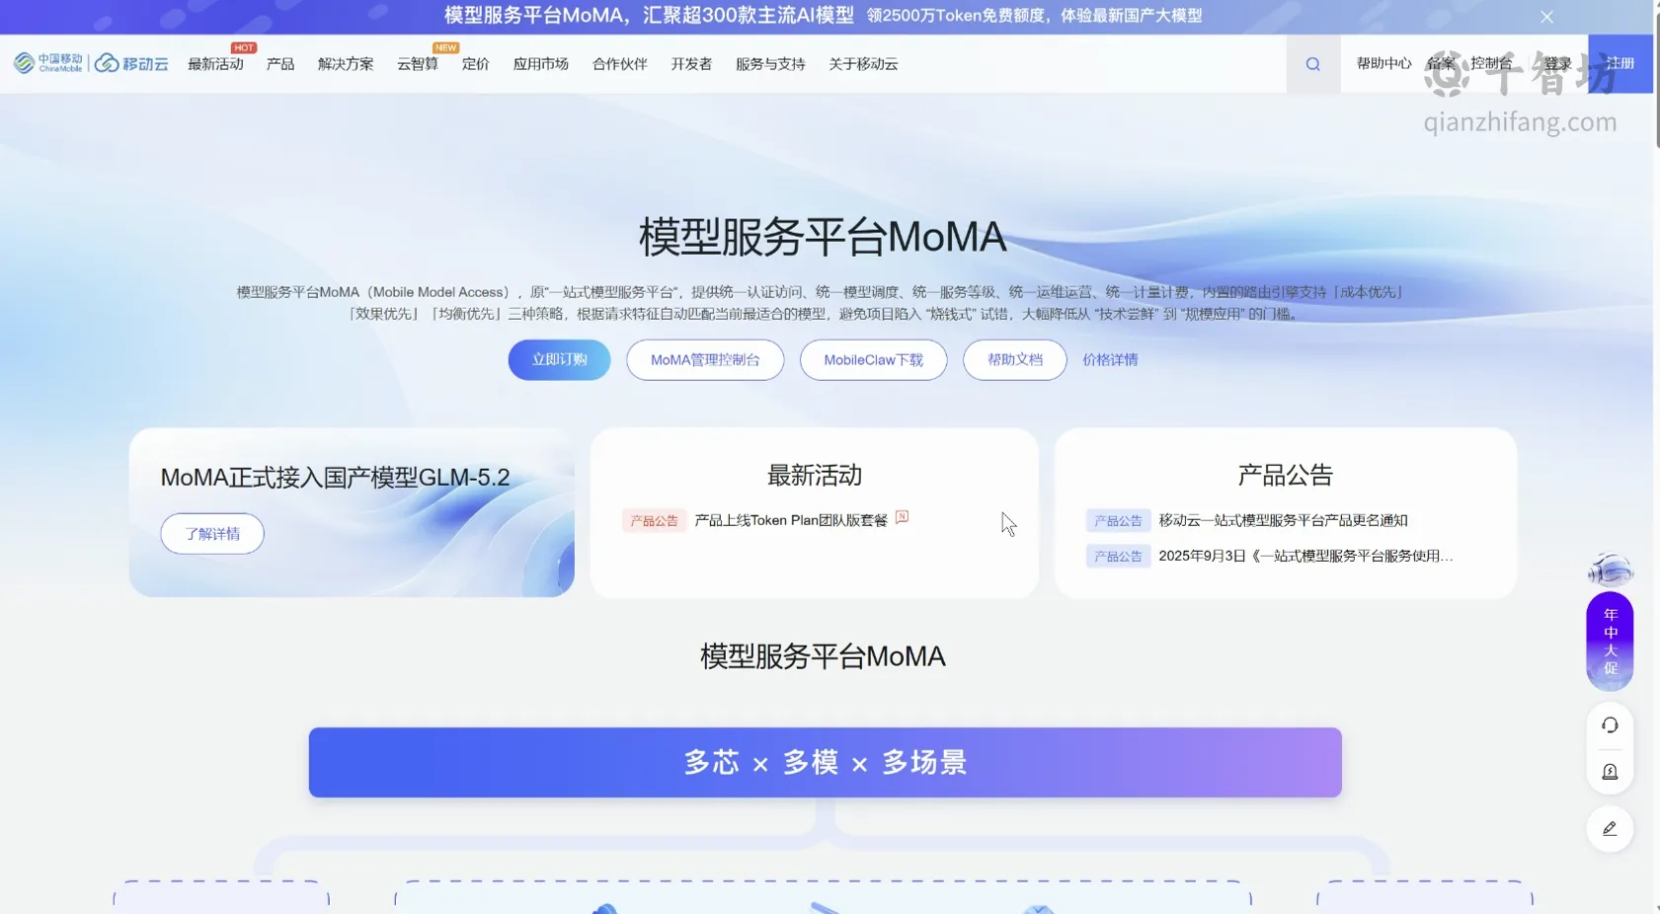Click 登录 to sign in
Screen dimensions: 1660x914
click(1557, 63)
